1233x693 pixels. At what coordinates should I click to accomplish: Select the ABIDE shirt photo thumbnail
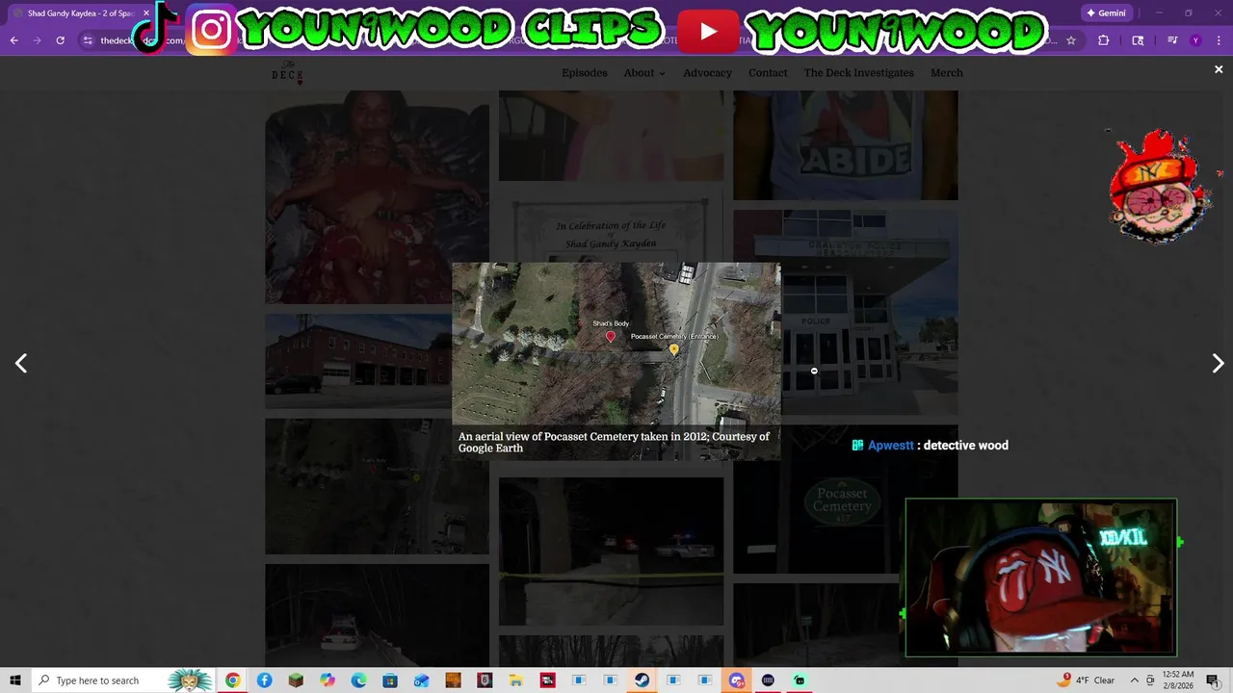[x=846, y=144]
